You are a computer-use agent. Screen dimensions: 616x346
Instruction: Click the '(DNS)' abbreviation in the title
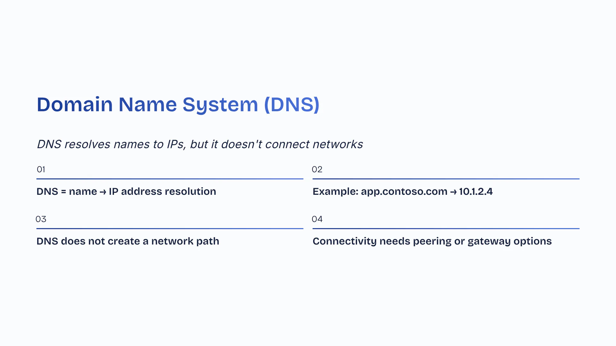point(291,105)
